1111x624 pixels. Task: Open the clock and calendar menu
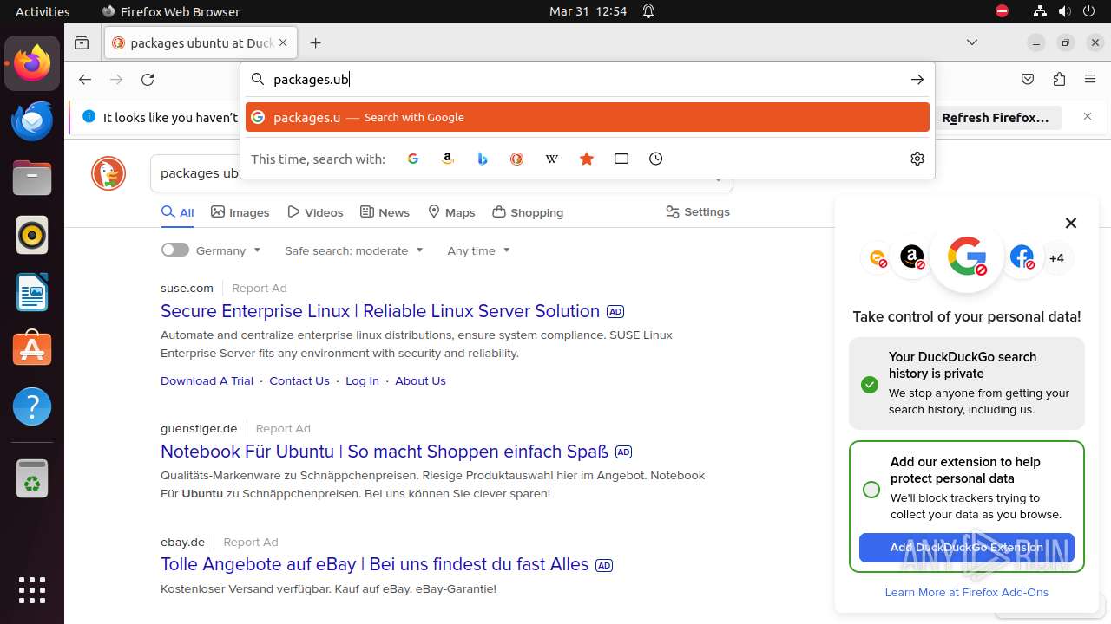pyautogui.click(x=588, y=11)
